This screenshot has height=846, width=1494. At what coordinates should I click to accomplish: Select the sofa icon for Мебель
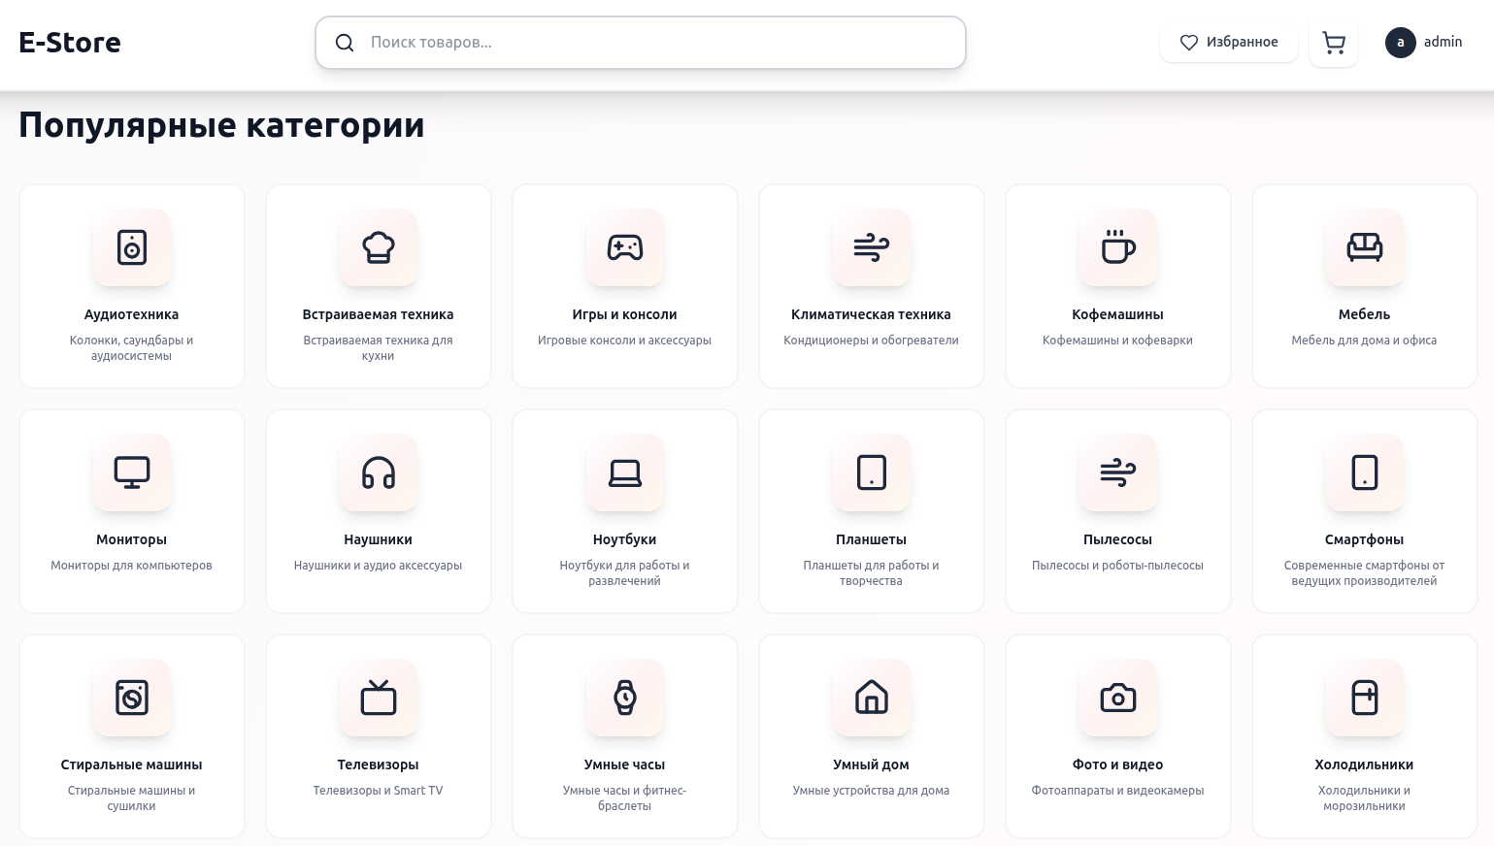(x=1364, y=247)
